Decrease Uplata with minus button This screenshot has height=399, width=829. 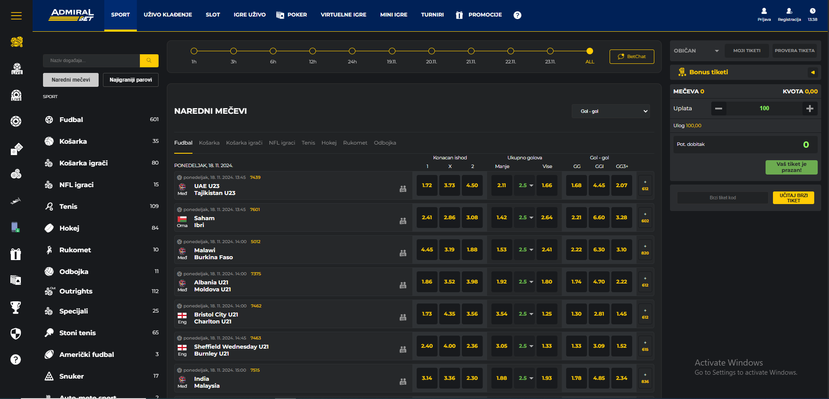[719, 109]
